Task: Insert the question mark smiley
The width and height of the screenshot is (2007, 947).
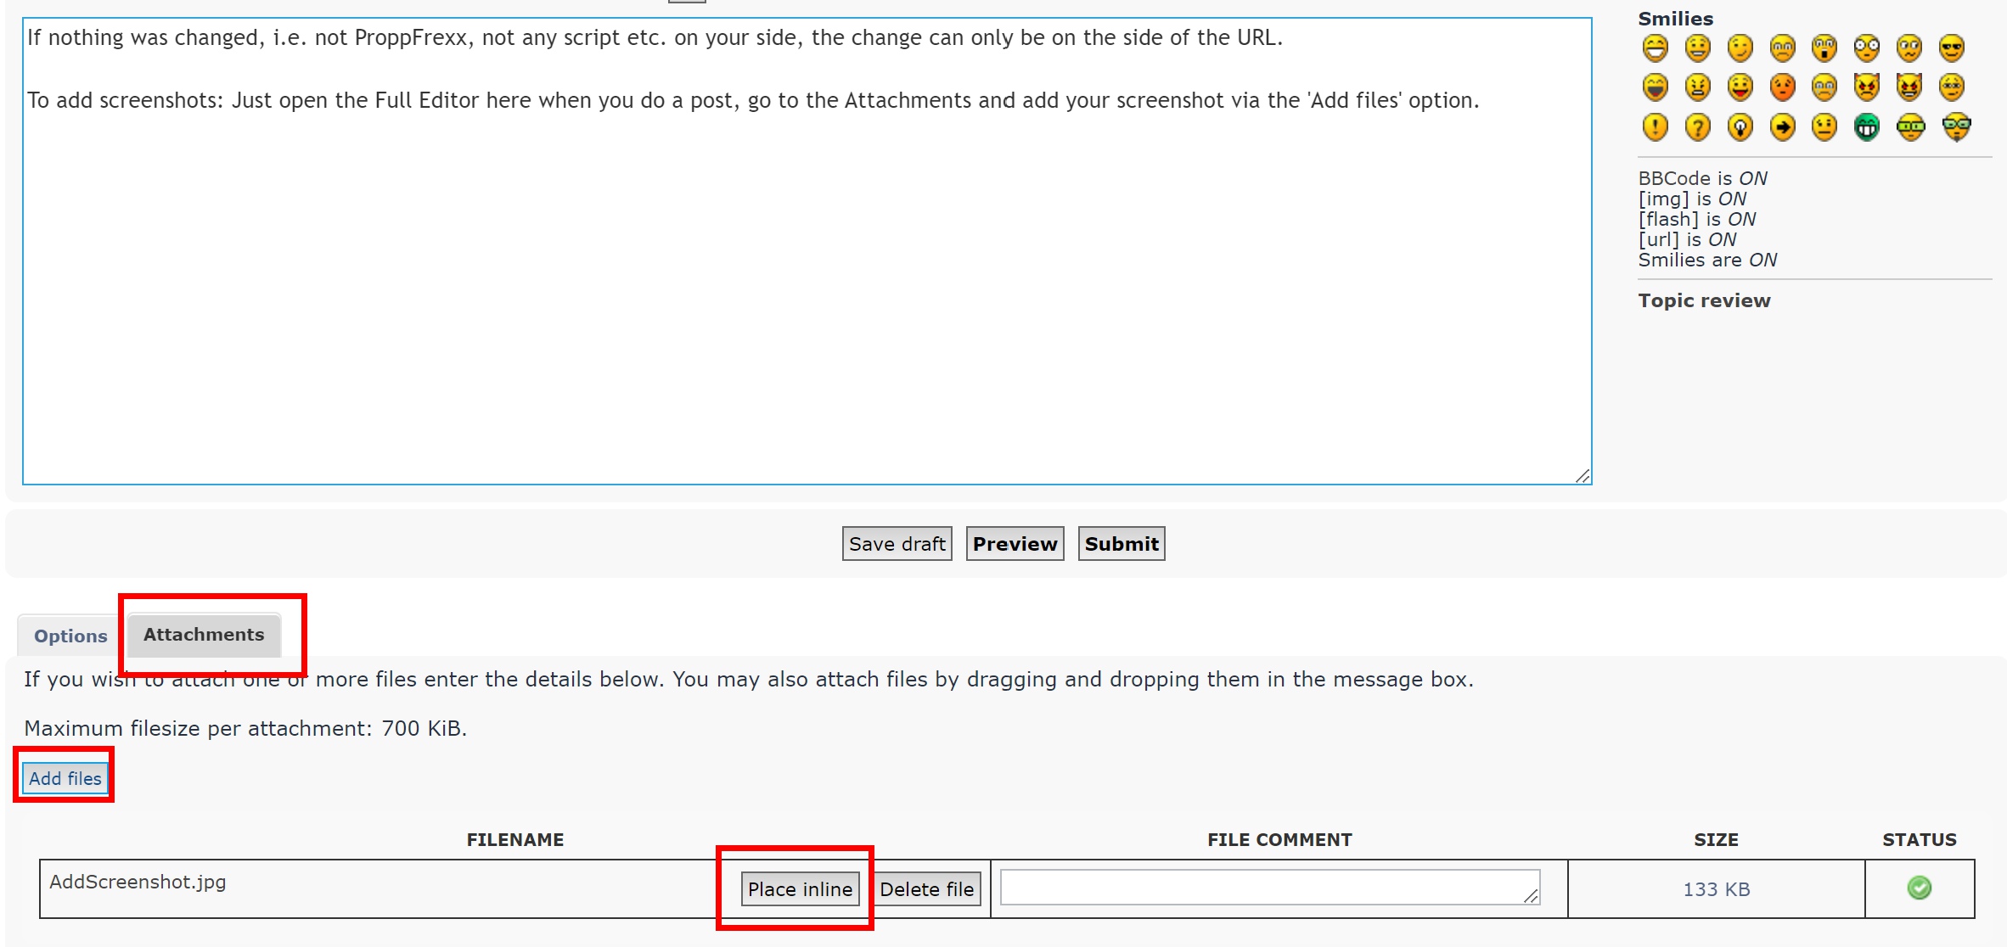Action: (1697, 127)
